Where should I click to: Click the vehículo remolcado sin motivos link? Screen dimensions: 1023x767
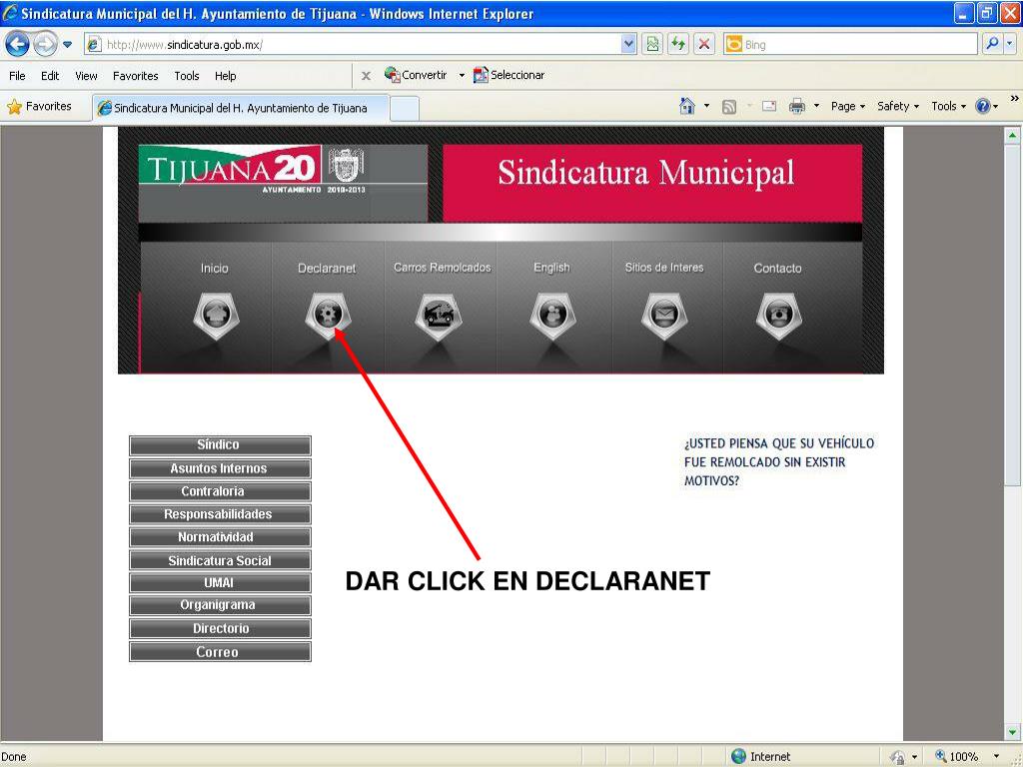[779, 461]
